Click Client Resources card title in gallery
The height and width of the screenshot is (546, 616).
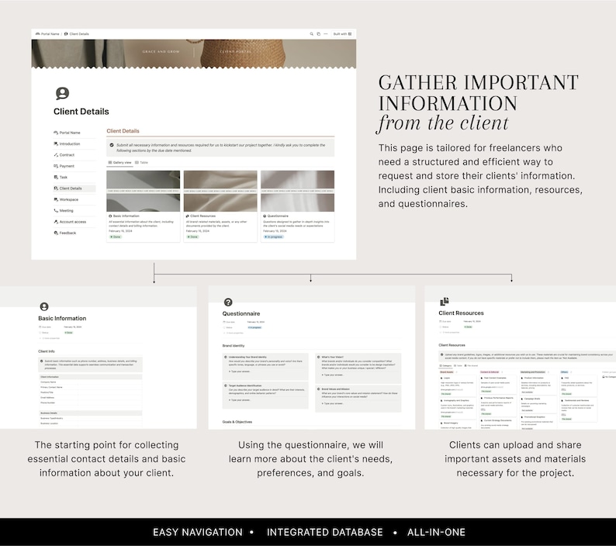tap(202, 216)
